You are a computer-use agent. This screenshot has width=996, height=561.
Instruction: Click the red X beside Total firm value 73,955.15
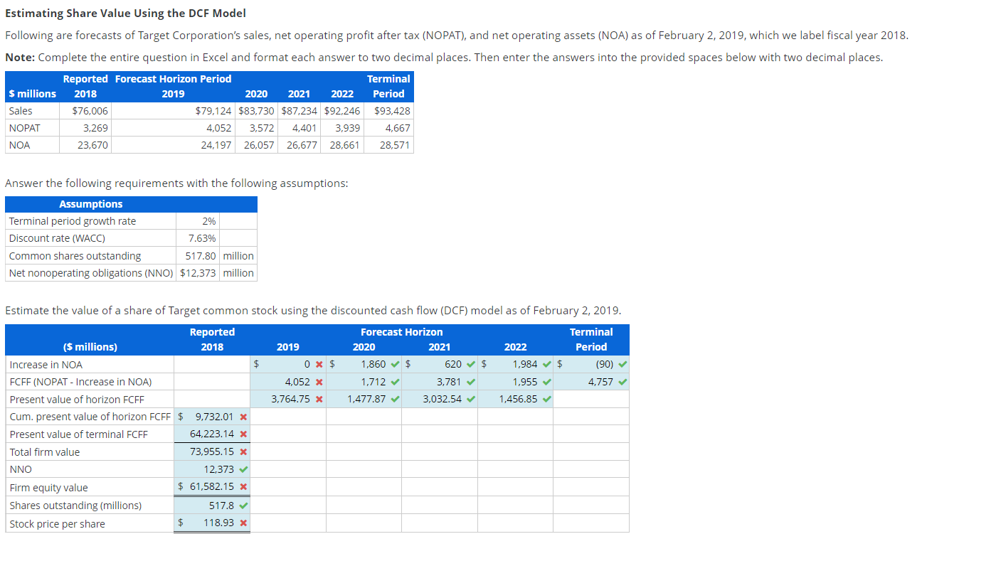coord(245,452)
